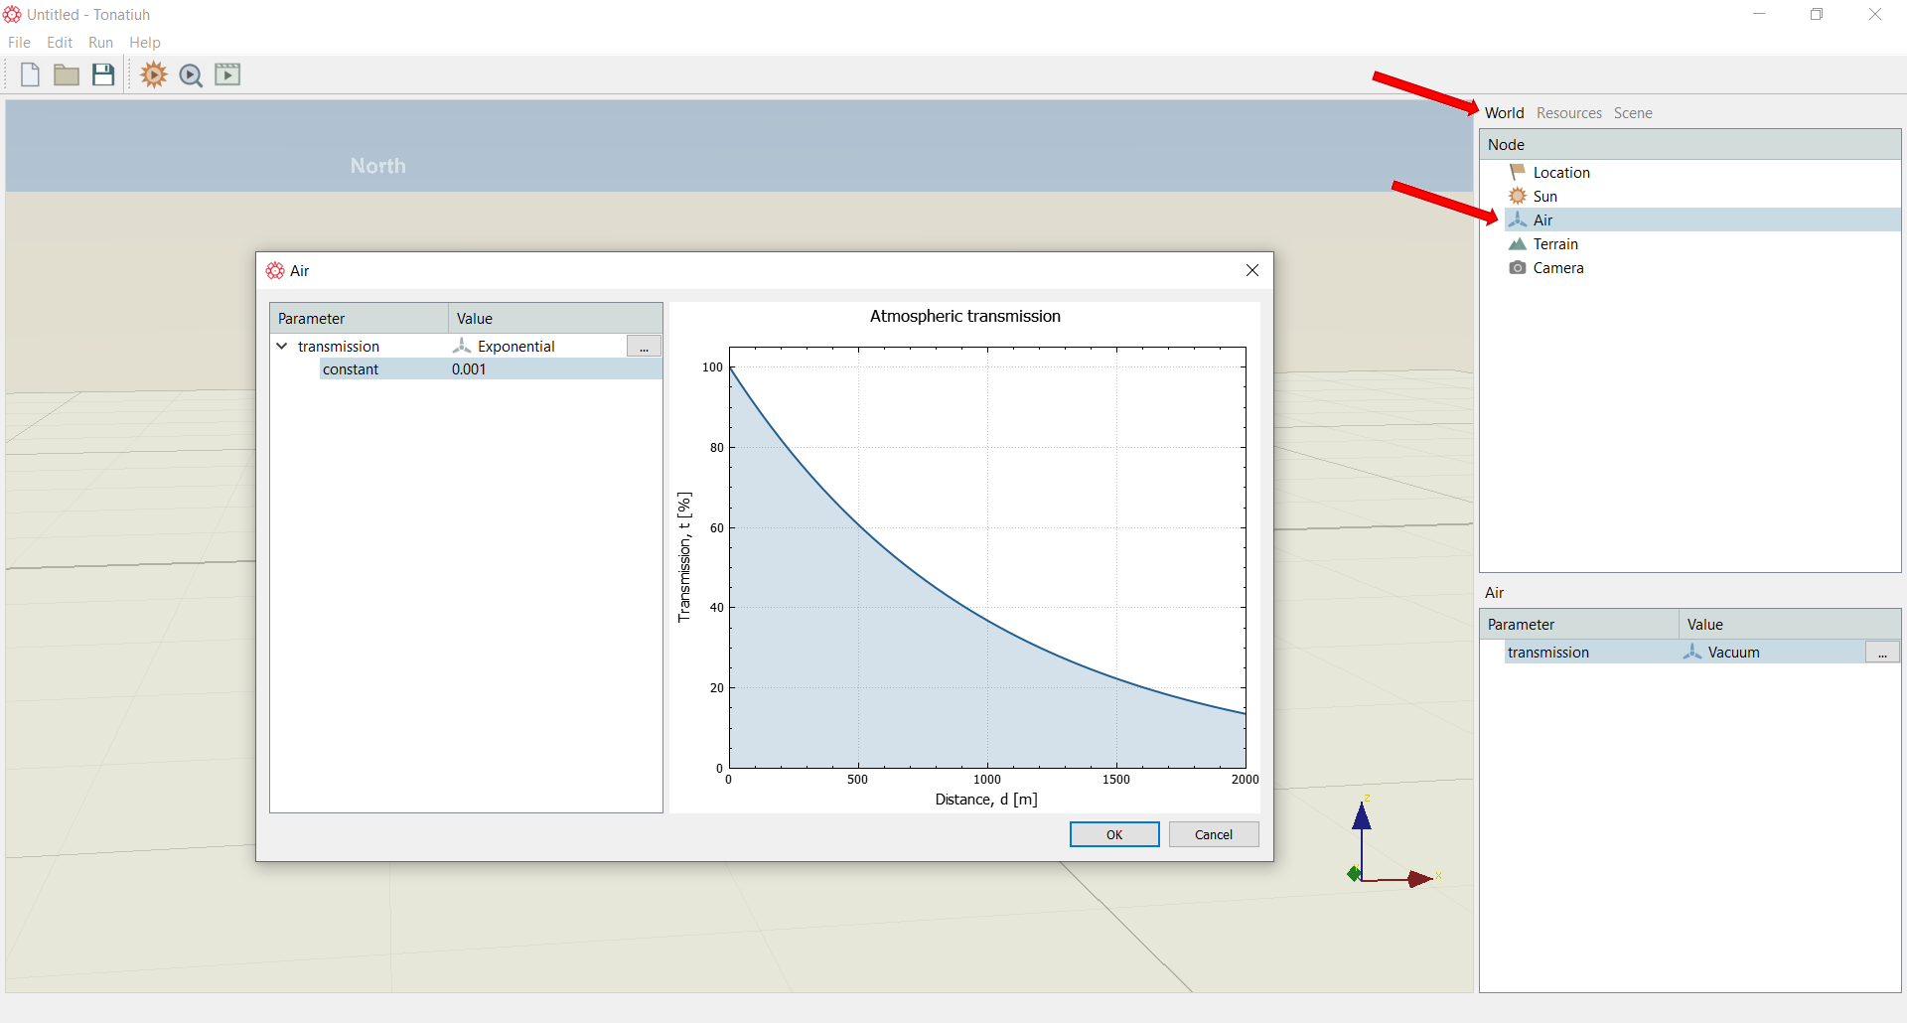1907x1023 pixels.
Task: Click the North label in the viewport
Action: pyautogui.click(x=377, y=166)
